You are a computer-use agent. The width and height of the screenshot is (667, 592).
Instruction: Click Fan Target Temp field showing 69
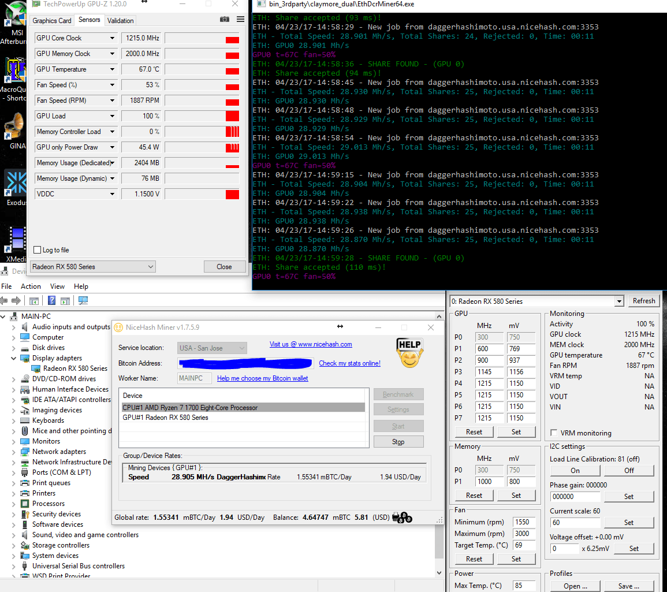coord(524,545)
